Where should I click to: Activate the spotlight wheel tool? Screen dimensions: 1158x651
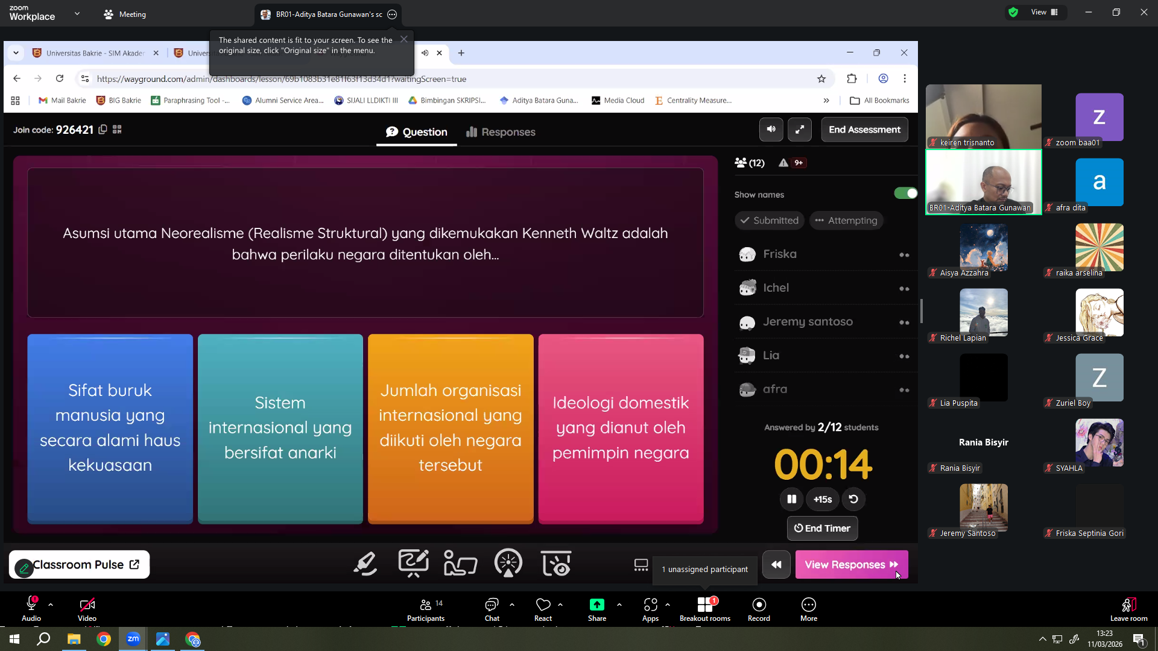[x=508, y=564]
